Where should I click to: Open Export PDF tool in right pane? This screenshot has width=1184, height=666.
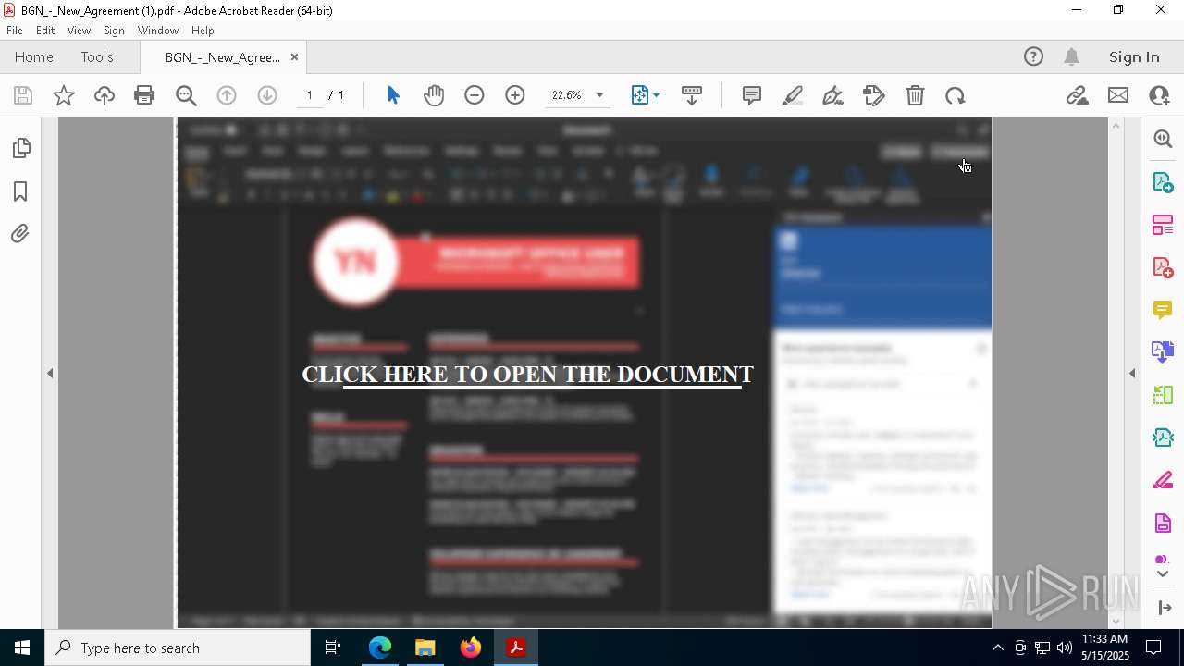[x=1163, y=182]
